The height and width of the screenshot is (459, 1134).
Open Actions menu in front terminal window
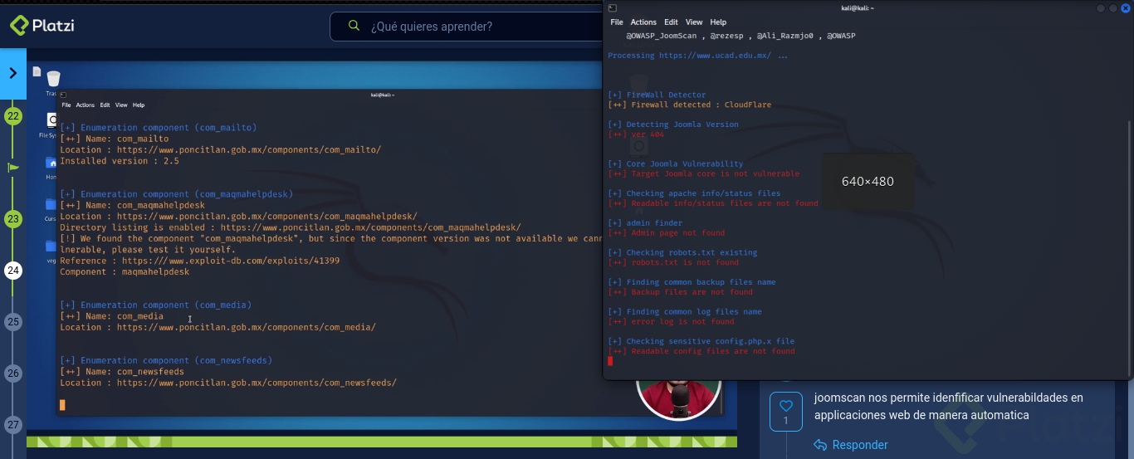coord(643,22)
